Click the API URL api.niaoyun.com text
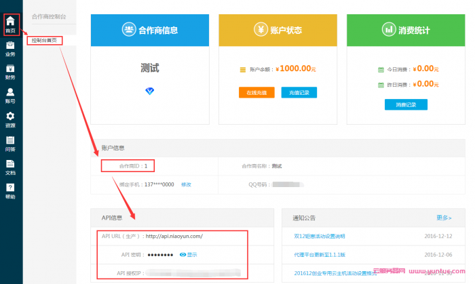 pos(173,236)
